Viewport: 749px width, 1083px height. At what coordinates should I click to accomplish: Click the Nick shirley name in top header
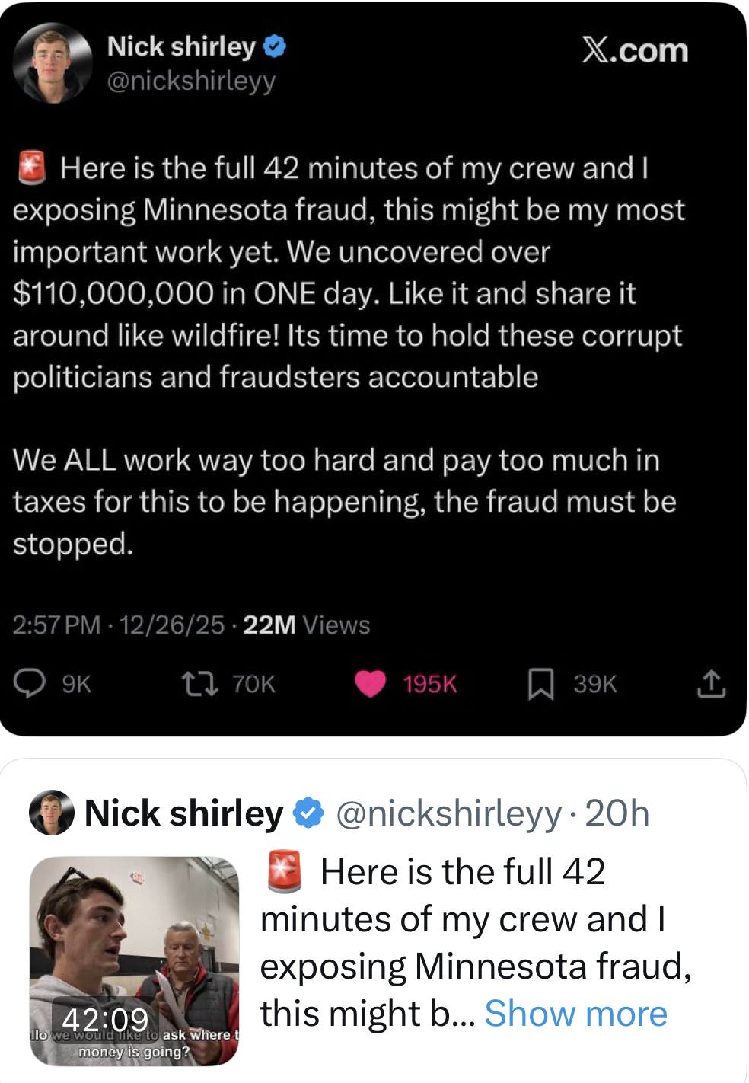click(181, 46)
